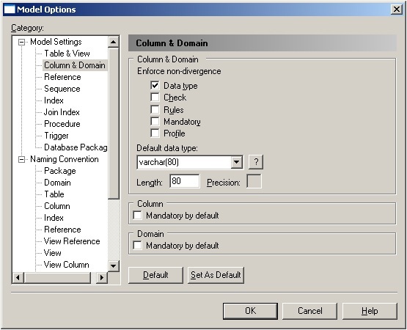Click the vertical scrollbar thumb in category list
The height and width of the screenshot is (330, 407).
point(114,123)
